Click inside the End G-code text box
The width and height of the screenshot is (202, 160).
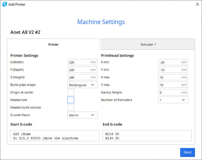coord(147,136)
